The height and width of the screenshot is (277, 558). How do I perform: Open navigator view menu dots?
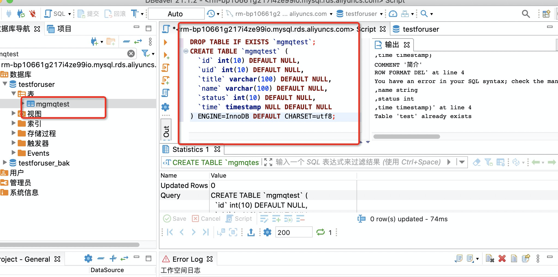coord(150,42)
